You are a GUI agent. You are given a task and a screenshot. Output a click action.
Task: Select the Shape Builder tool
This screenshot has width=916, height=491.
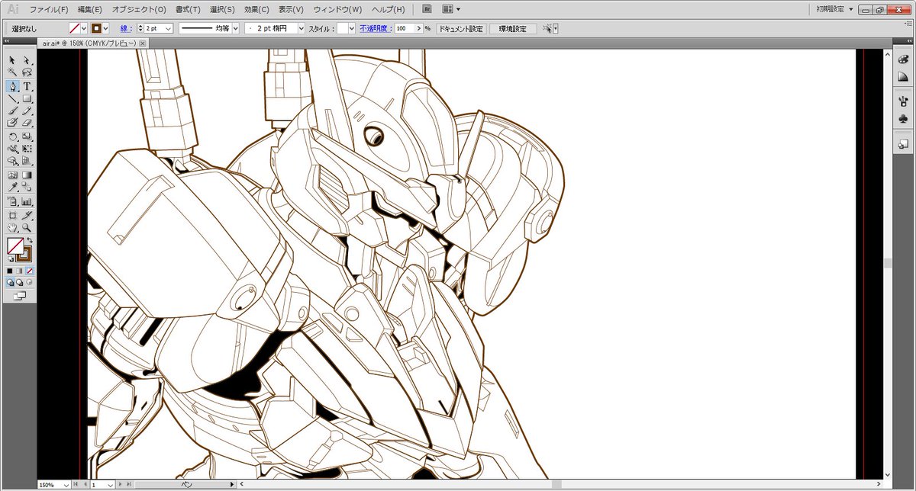(13, 161)
